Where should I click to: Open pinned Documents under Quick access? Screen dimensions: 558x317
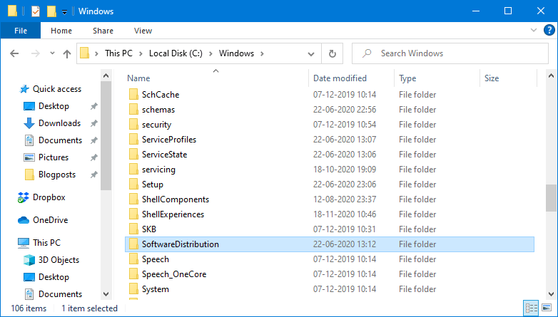tap(60, 140)
